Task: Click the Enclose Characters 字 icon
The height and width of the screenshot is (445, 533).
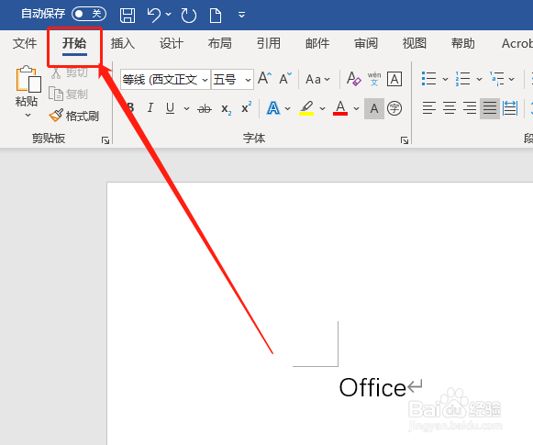Action: (x=394, y=108)
